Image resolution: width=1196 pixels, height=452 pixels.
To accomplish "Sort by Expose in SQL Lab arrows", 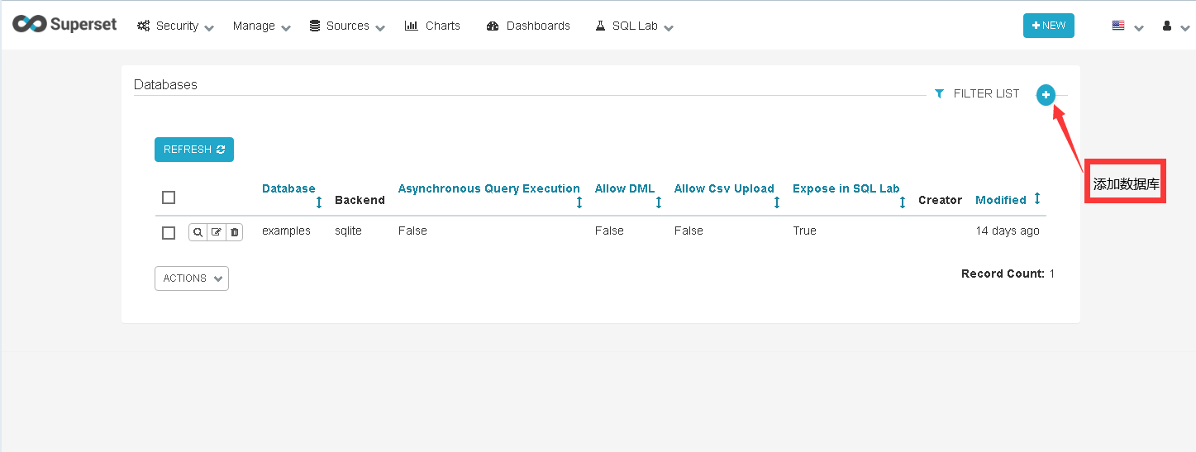I will [x=903, y=202].
